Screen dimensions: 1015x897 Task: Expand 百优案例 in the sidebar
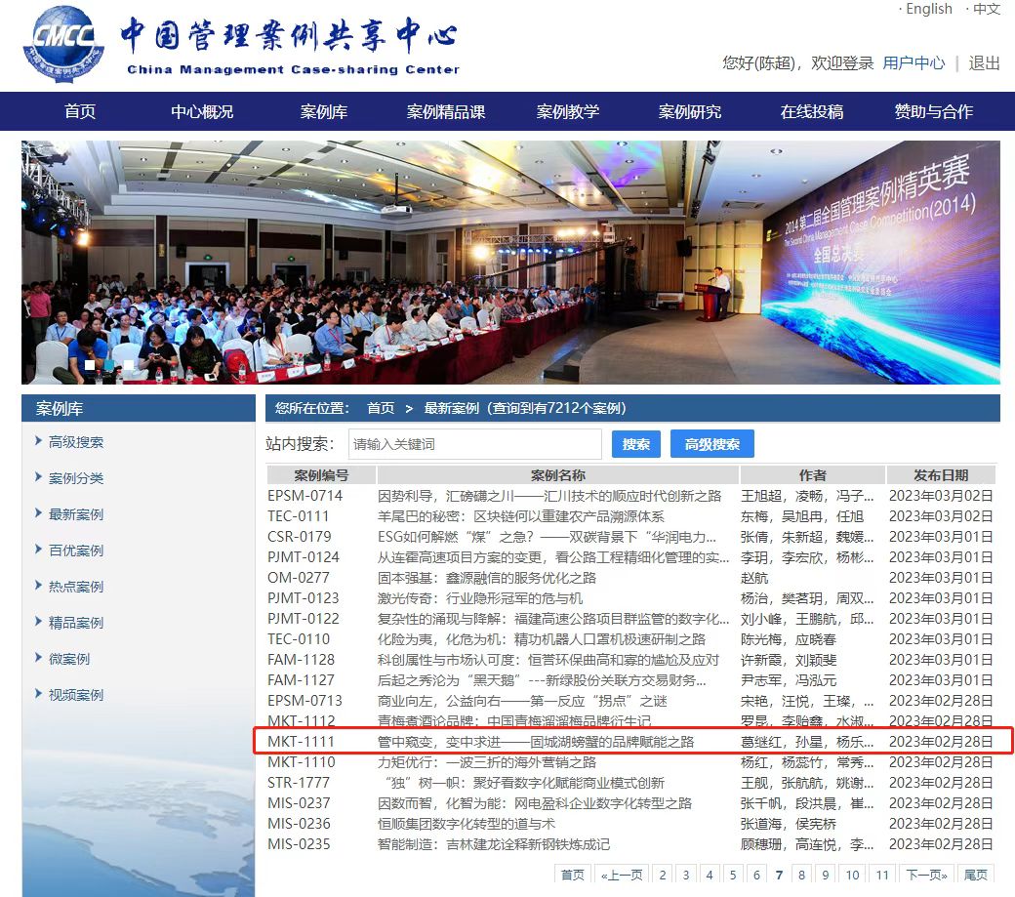tap(76, 550)
